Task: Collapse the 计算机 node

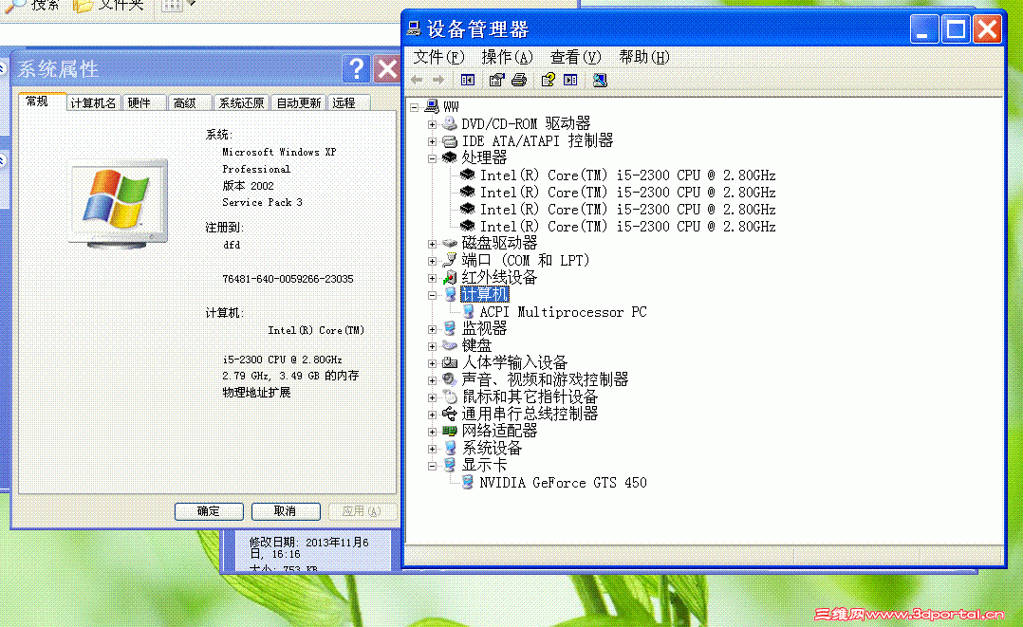Action: pos(432,295)
